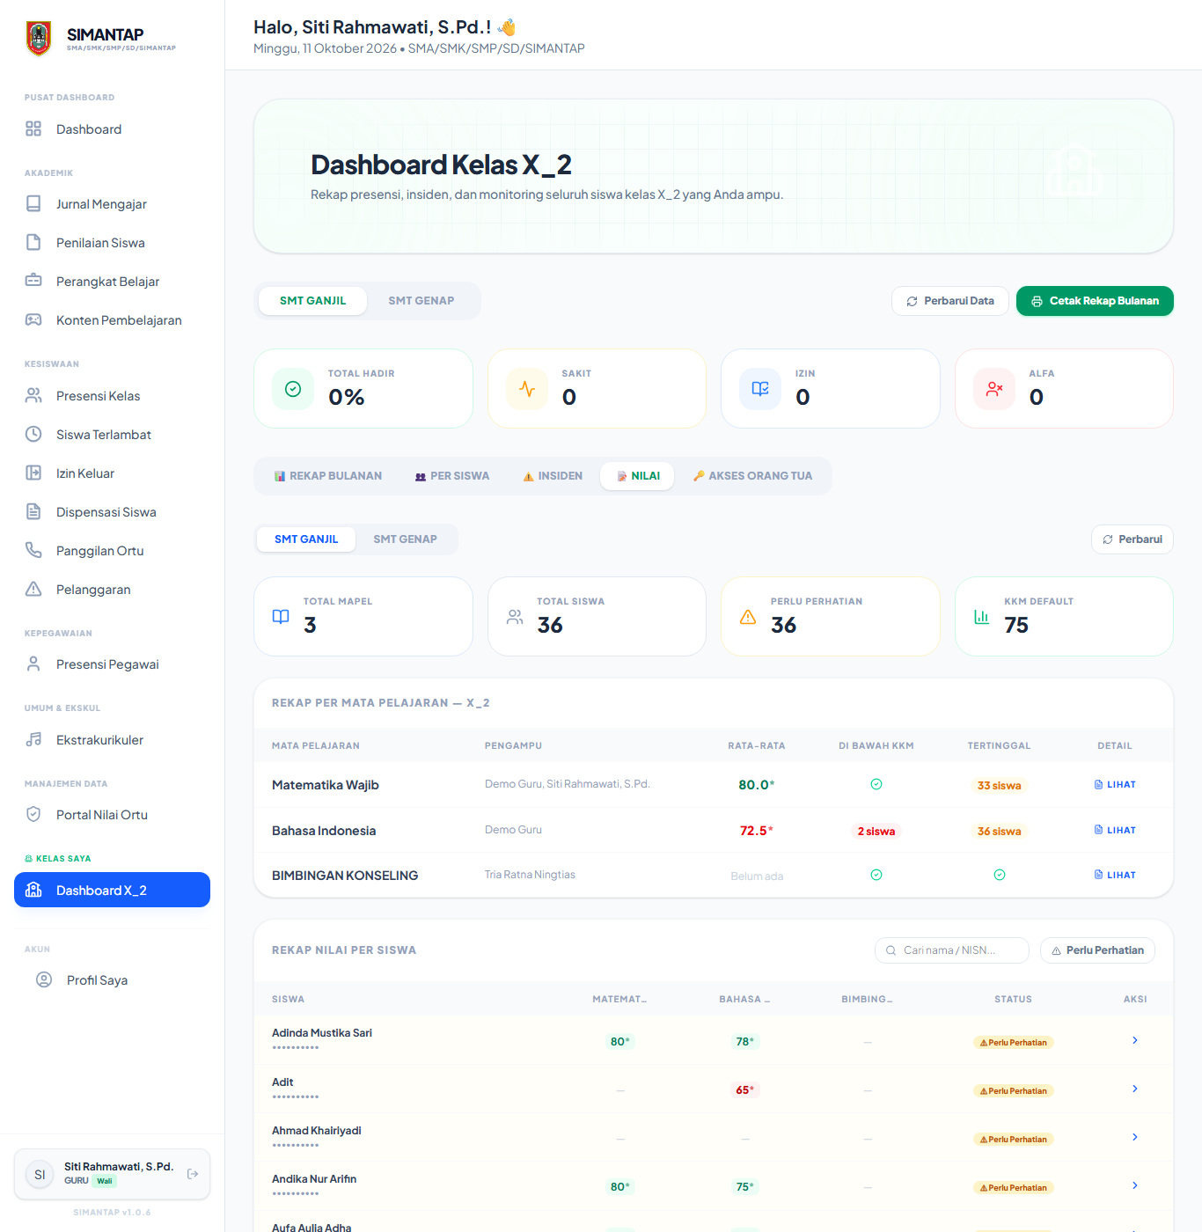Viewport: 1202px width, 1232px height.
Task: Click Andika Nur Arifin's 75 Bahasa score
Action: 745,1187
